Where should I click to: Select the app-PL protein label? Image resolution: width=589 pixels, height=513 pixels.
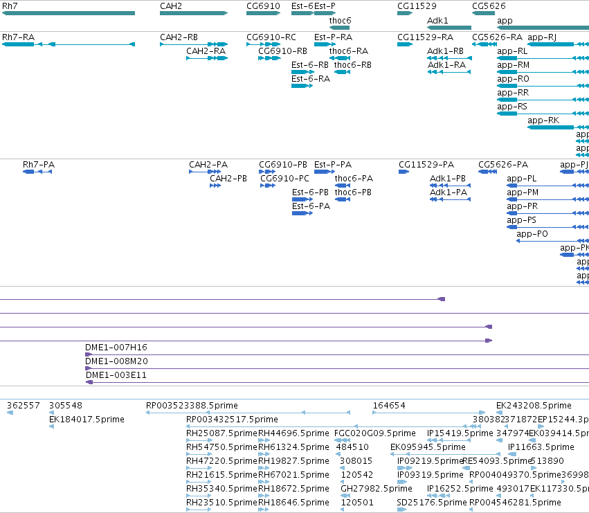pos(522,179)
